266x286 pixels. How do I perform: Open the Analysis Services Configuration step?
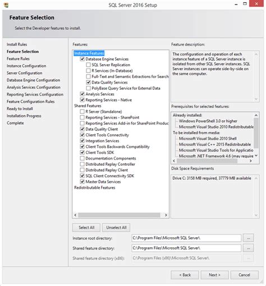[x=34, y=87]
